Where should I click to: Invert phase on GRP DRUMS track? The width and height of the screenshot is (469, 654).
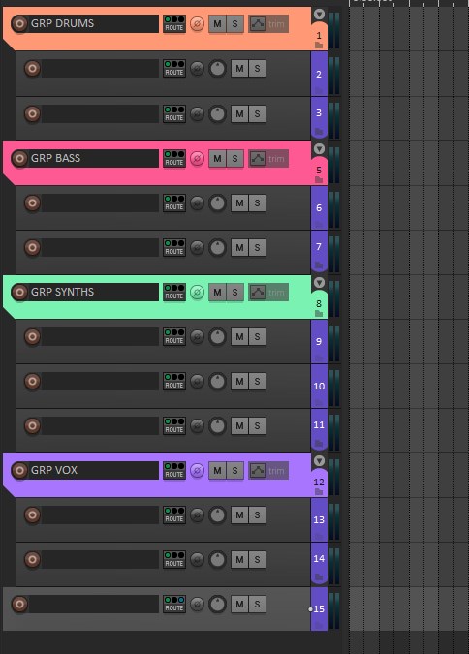click(197, 24)
